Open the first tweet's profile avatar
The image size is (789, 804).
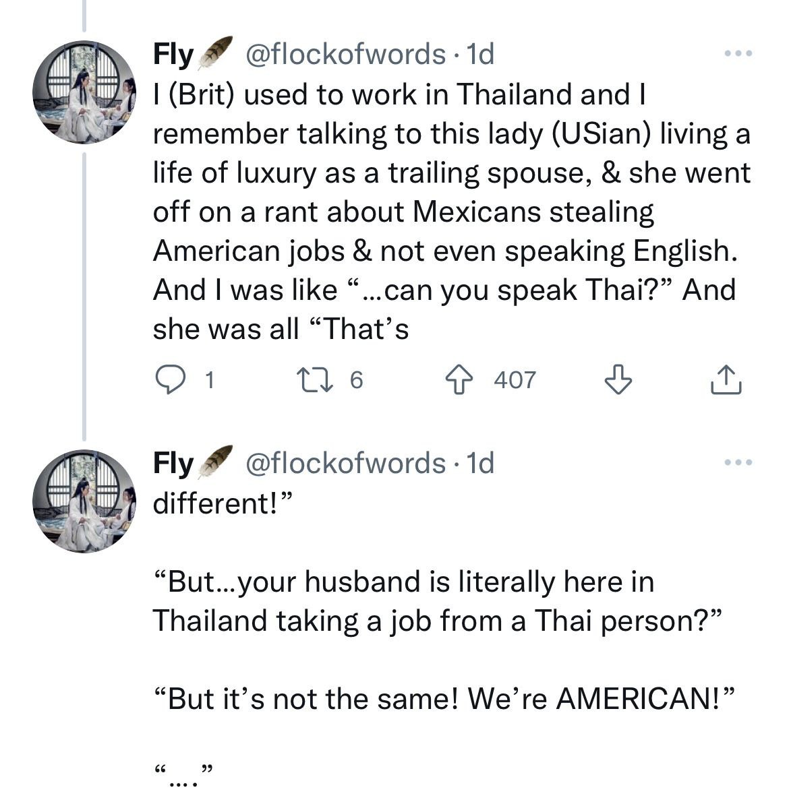[x=84, y=92]
